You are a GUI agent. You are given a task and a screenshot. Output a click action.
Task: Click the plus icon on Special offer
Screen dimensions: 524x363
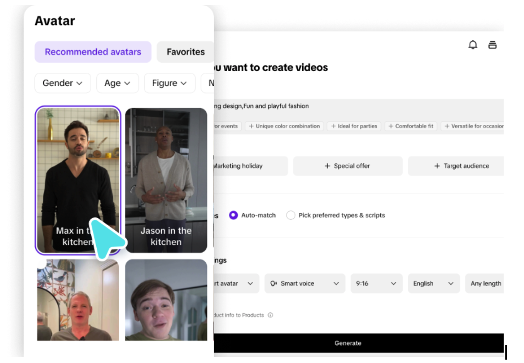[327, 166]
